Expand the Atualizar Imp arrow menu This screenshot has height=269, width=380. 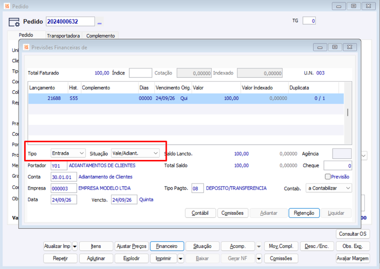pos(75,247)
